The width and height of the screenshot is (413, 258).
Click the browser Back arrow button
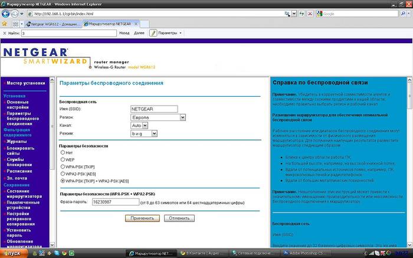coord(6,13)
